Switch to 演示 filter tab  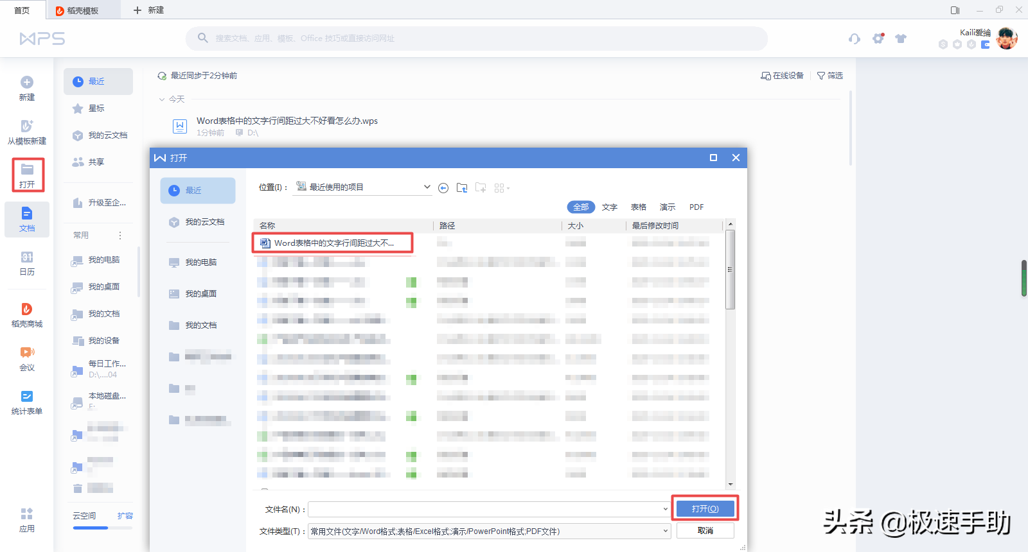668,207
